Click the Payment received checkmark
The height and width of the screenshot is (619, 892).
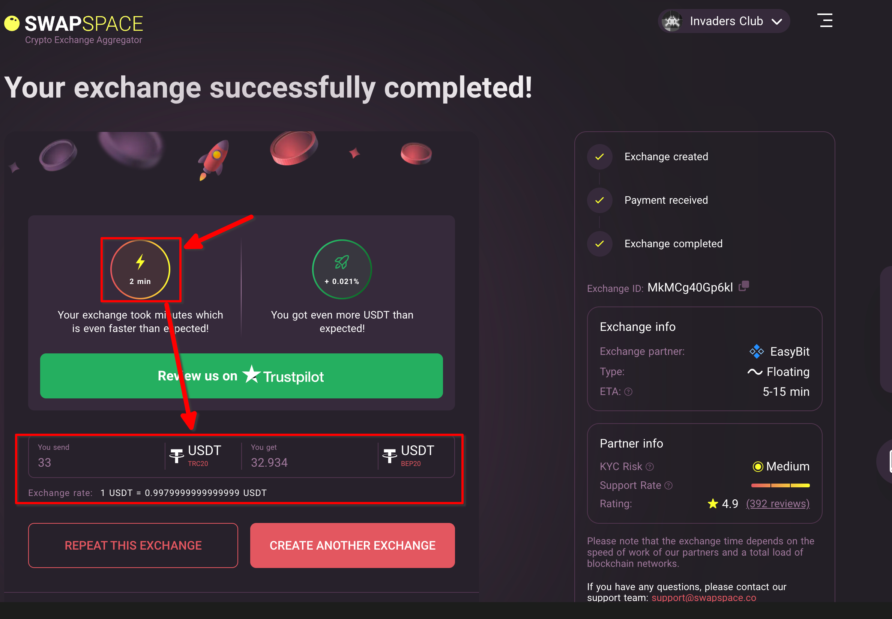pos(599,200)
